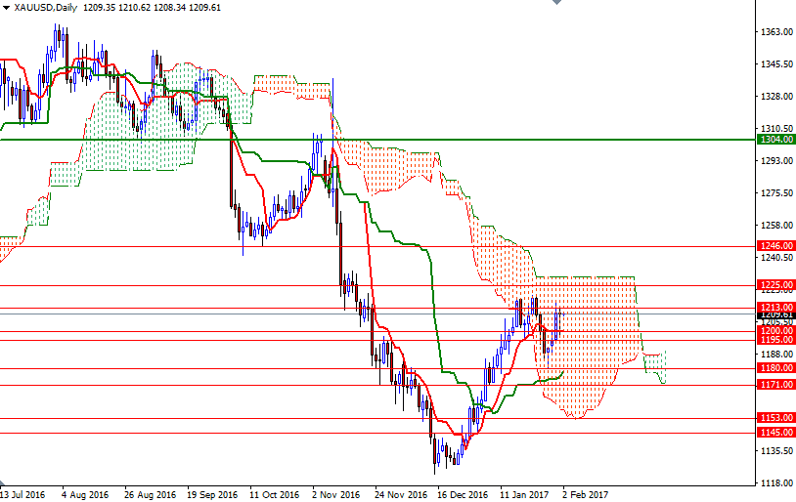796x502 pixels.
Task: Select the red 1225.00 price level tag
Action: (777, 285)
